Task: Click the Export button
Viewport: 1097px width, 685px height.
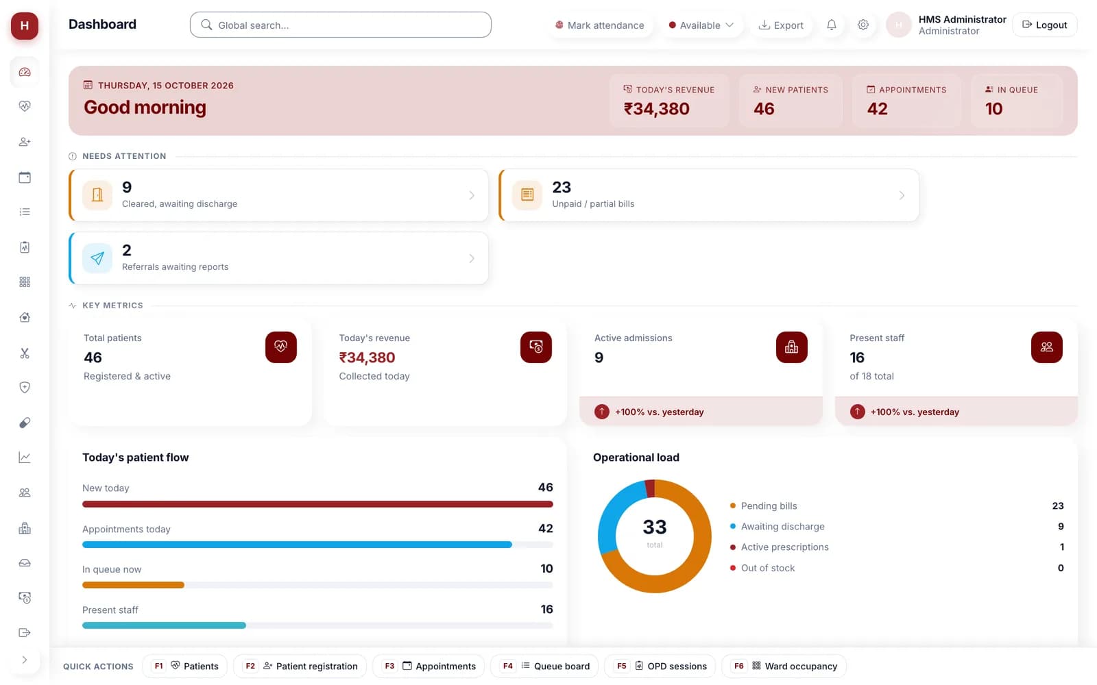Action: (x=781, y=25)
